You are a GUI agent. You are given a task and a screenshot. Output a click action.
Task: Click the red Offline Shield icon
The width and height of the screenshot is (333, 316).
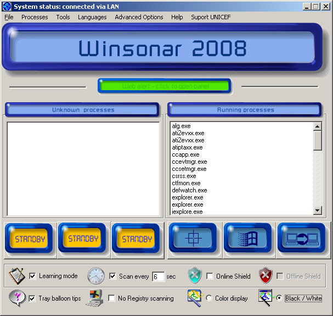pyautogui.click(x=266, y=275)
